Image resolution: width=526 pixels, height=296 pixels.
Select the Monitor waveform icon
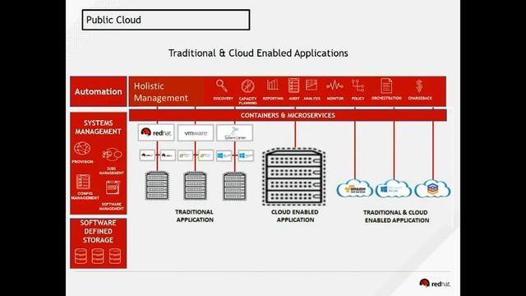click(x=335, y=86)
